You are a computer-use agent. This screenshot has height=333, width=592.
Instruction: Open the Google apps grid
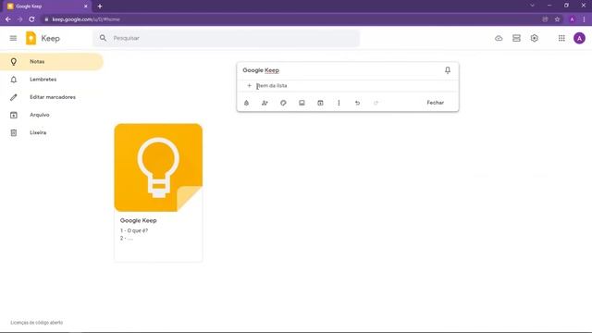(x=561, y=38)
